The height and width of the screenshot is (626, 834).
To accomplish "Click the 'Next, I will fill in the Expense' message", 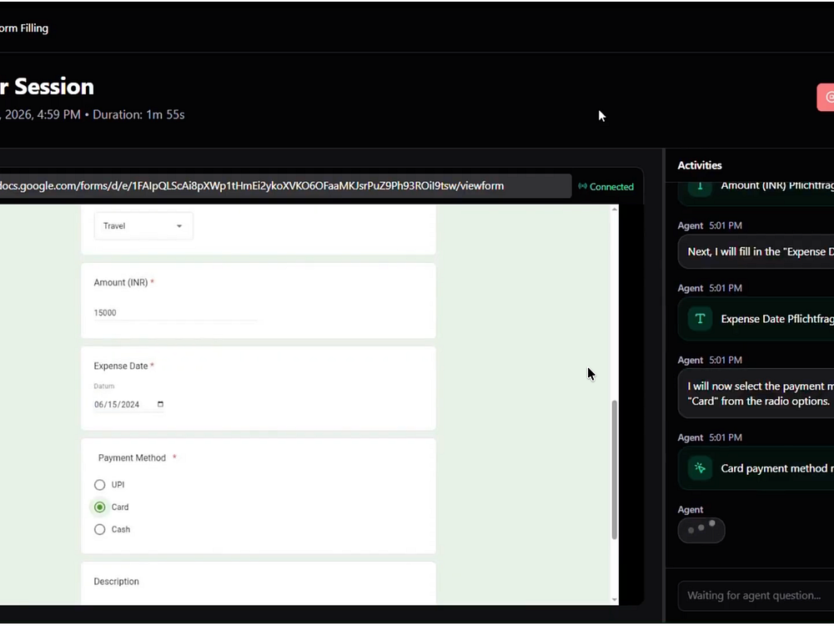I will (756, 252).
